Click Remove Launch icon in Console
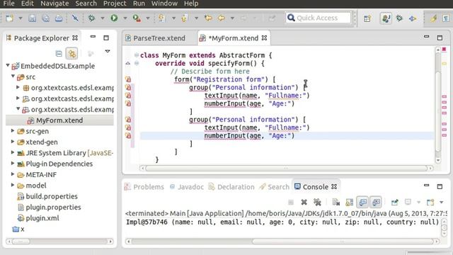 pyautogui.click(x=304, y=202)
